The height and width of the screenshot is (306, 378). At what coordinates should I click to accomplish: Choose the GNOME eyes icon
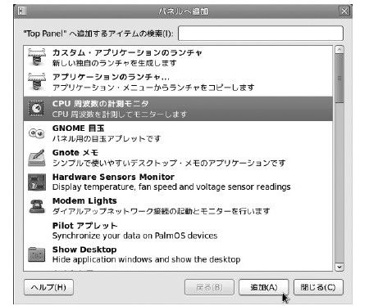[x=37, y=133]
